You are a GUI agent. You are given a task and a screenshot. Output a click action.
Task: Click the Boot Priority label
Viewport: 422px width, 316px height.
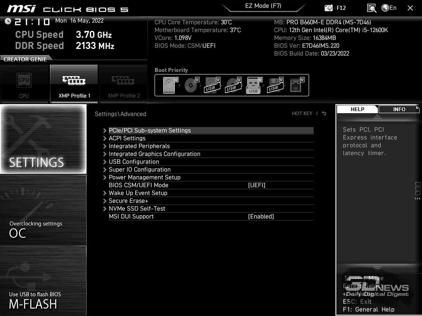pos(171,70)
